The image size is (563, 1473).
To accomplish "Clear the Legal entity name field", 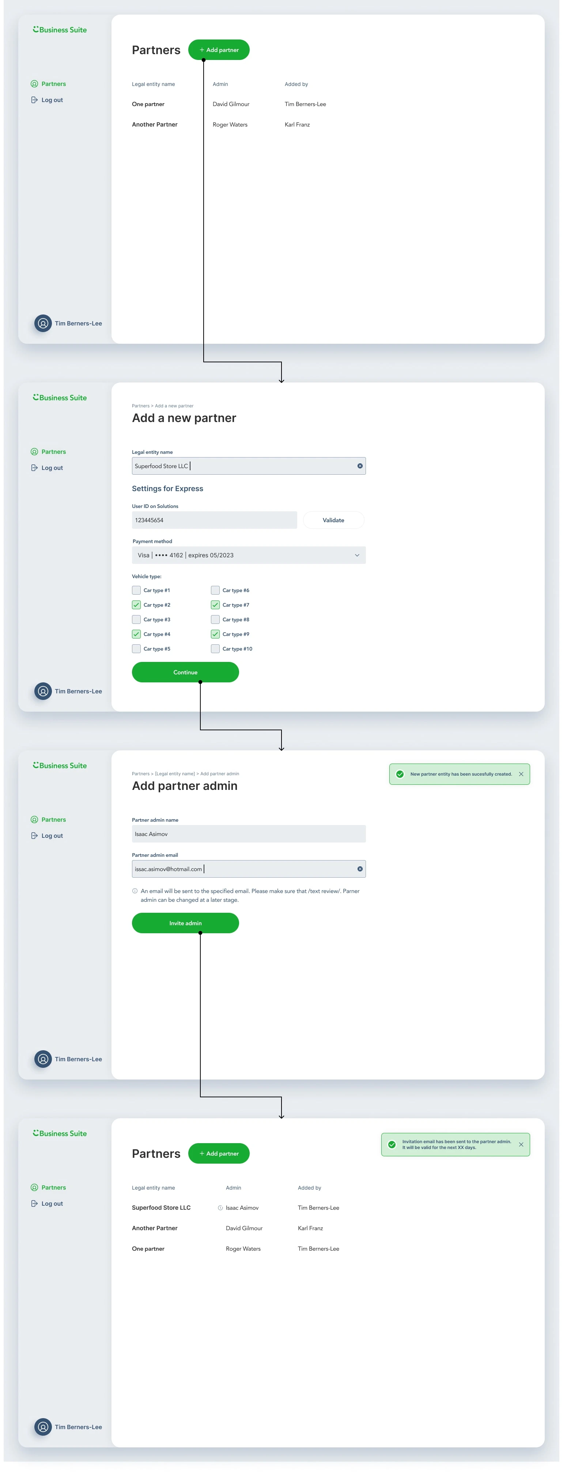I will pos(359,466).
